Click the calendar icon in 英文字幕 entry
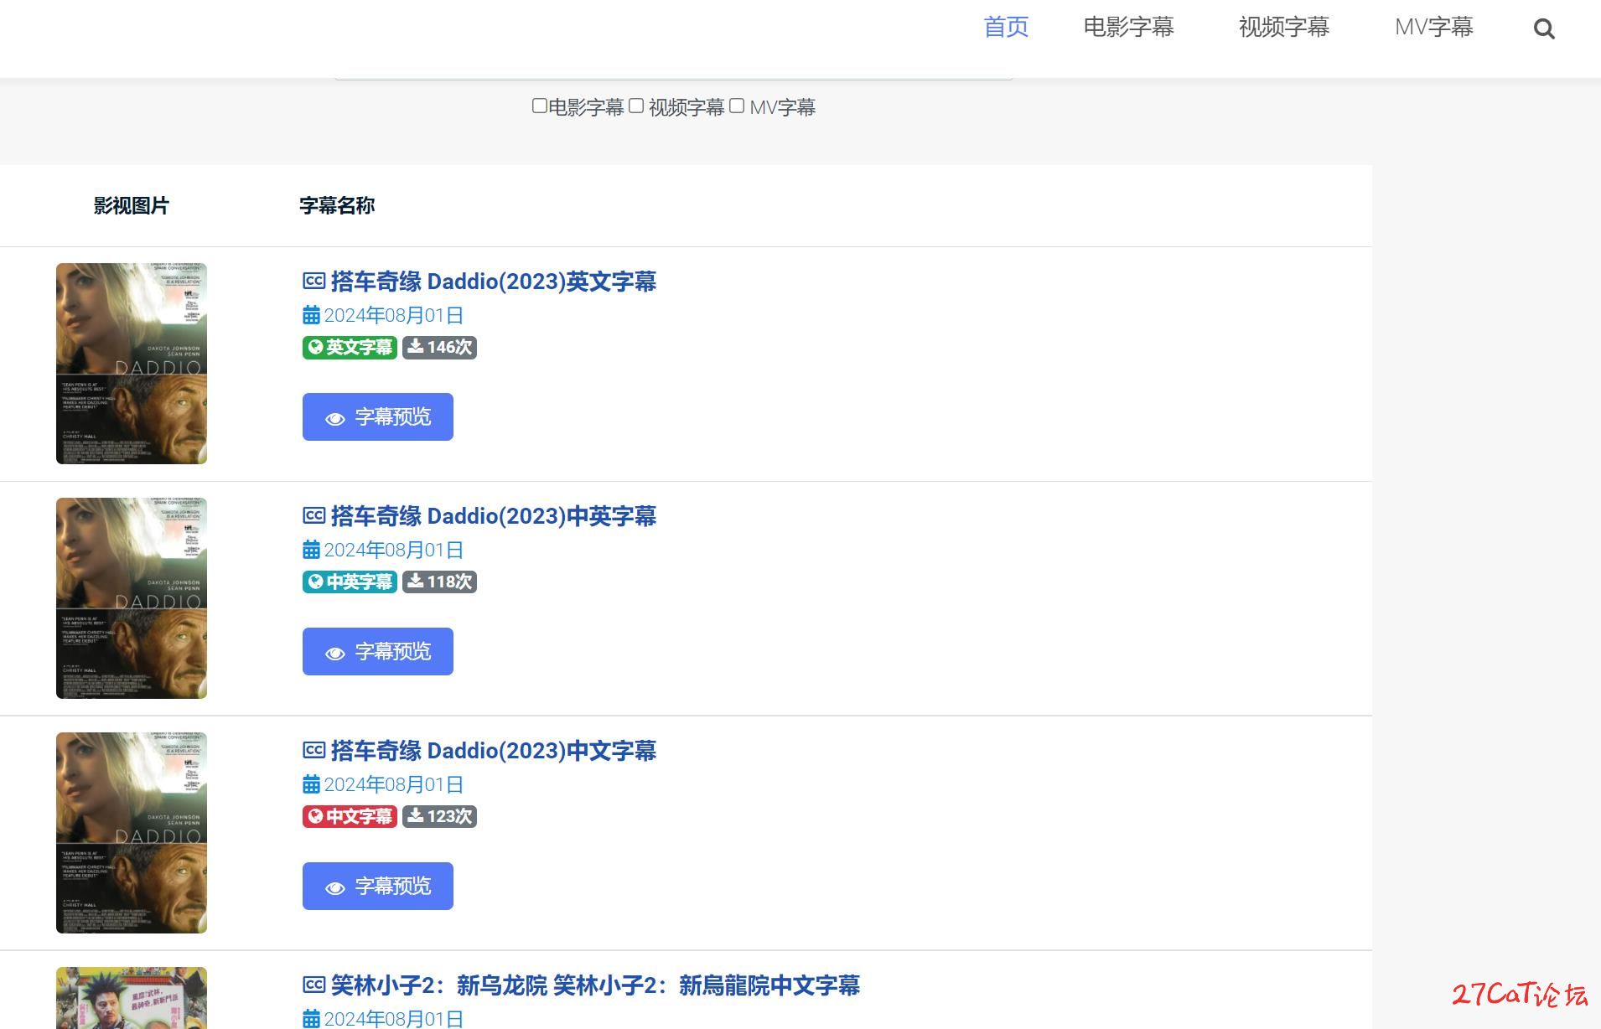This screenshot has width=1601, height=1029. pos(311,315)
